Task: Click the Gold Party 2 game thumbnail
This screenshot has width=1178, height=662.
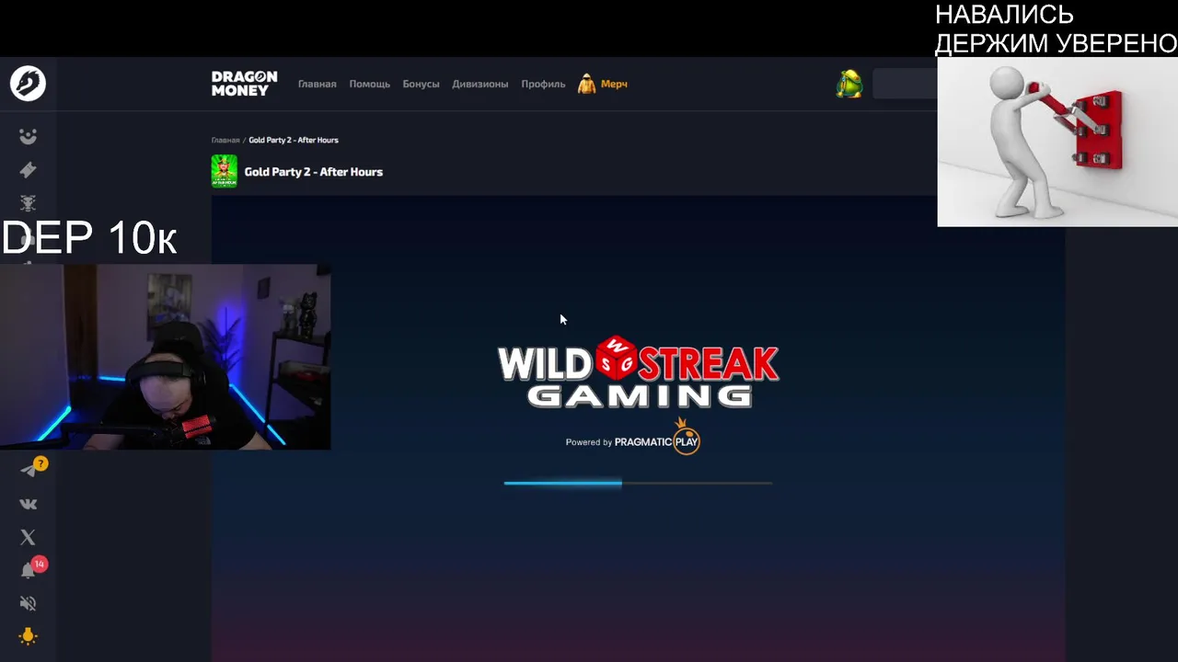Action: pos(224,171)
